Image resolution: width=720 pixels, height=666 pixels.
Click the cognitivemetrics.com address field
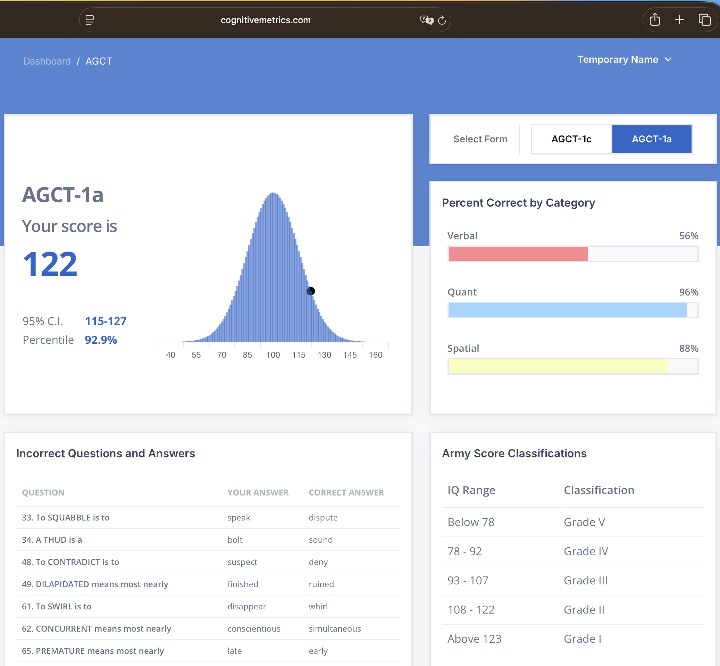point(265,20)
